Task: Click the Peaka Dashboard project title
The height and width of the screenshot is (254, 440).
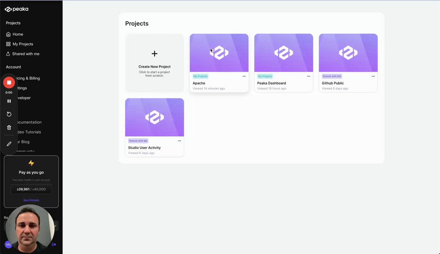Action: 272,83
